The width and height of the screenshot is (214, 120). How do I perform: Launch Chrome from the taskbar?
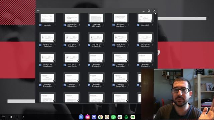100,117
